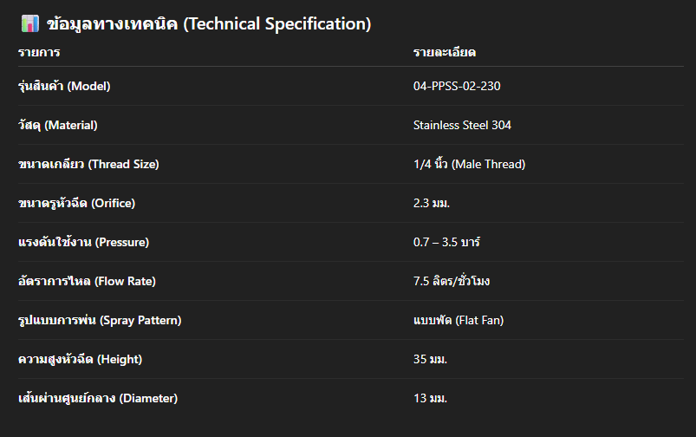
Task: Select the Material row label
Action: click(58, 125)
